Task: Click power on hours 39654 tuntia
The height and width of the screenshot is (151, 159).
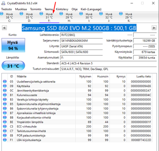Action: [145, 58]
